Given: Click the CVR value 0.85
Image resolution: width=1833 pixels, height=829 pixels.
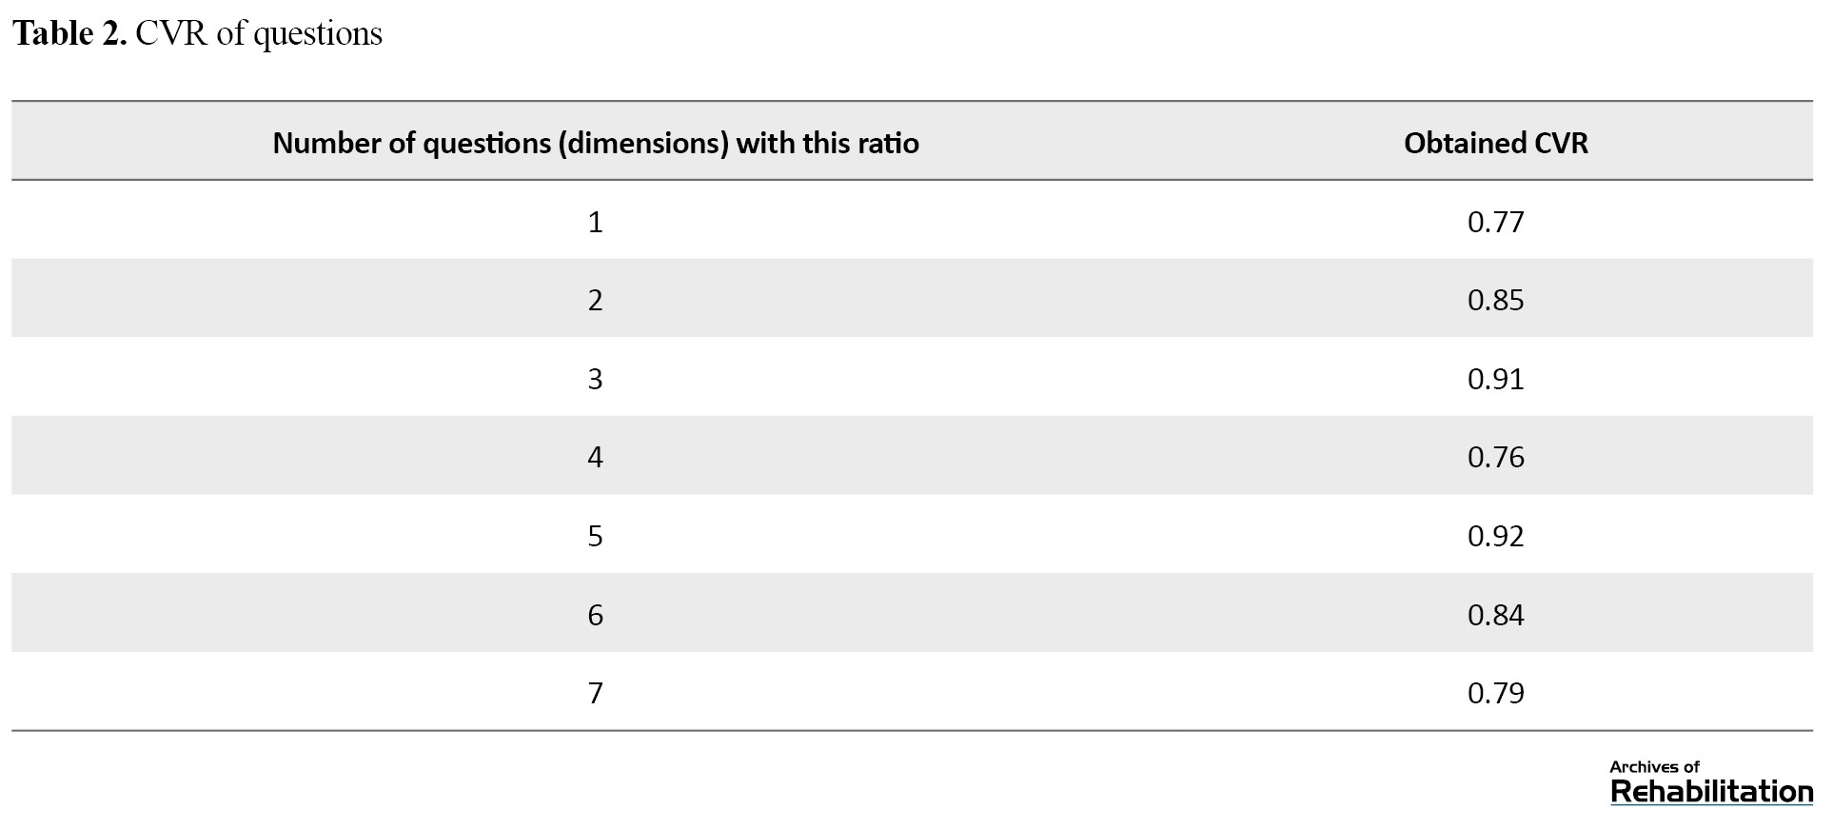Looking at the screenshot, I should pos(1495,300).
